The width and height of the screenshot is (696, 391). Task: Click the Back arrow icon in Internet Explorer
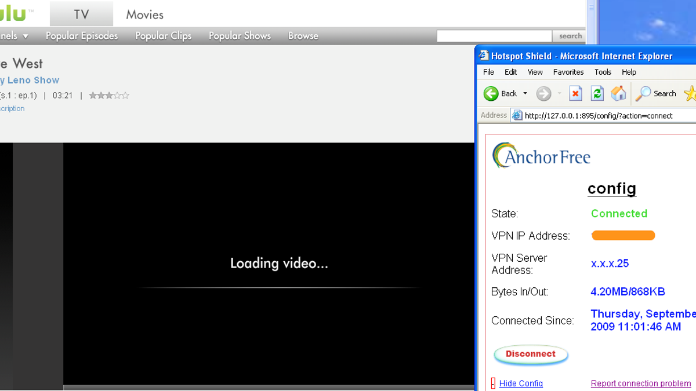click(x=491, y=94)
